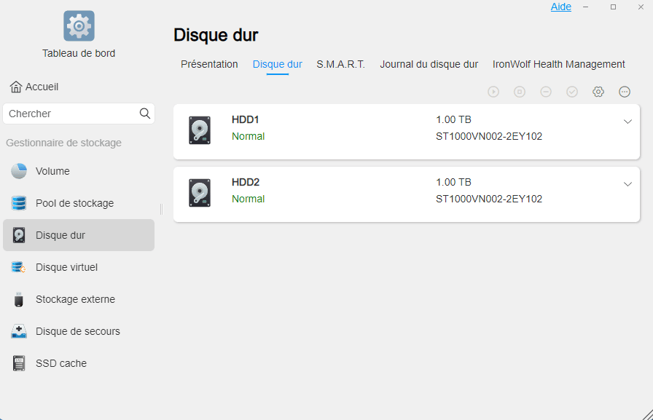Open Pool de stockage in sidebar
Viewport: 653px width, 420px height.
(x=74, y=203)
